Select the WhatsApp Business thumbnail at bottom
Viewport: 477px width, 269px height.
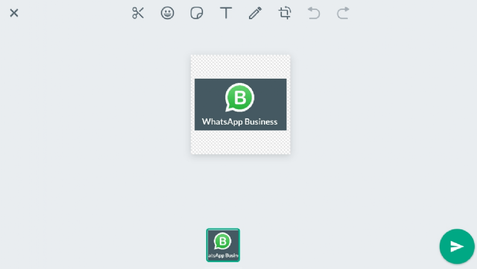[223, 245]
